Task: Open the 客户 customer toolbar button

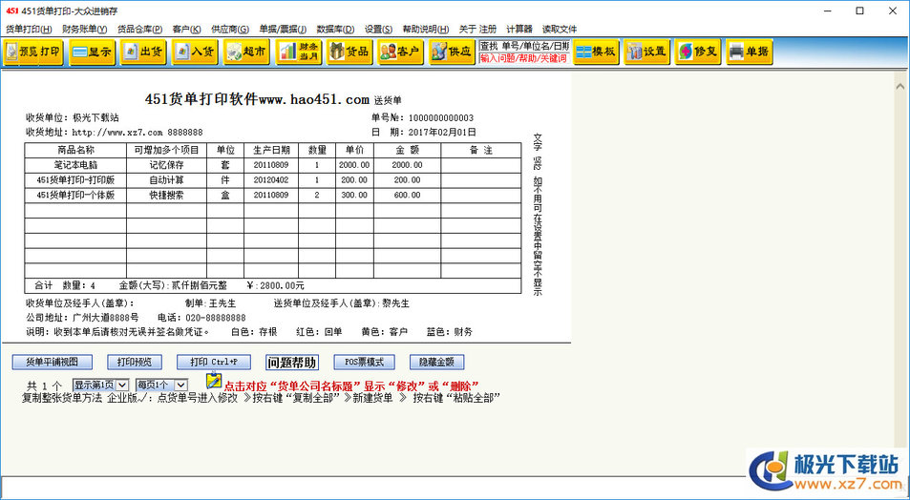Action: [x=400, y=52]
